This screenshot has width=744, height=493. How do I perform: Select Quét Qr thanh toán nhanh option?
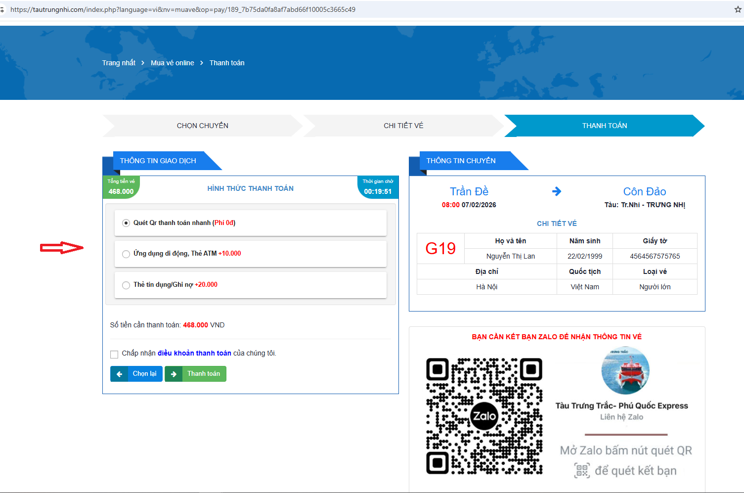point(126,223)
